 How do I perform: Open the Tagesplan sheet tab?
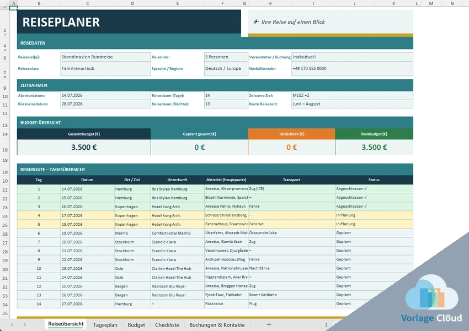click(x=105, y=325)
